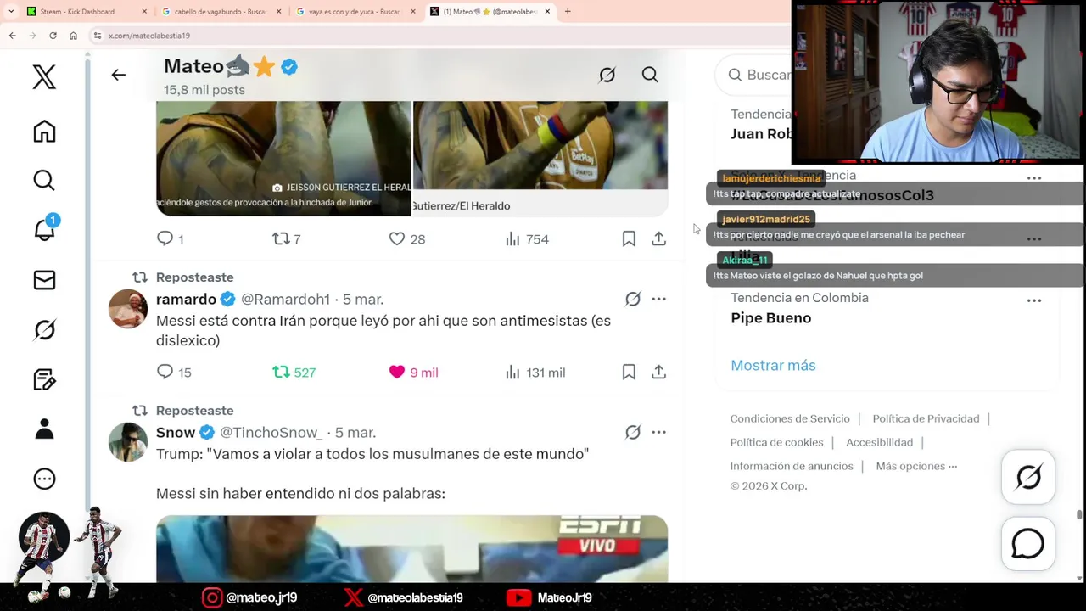Open Notifications bell icon

(45, 229)
